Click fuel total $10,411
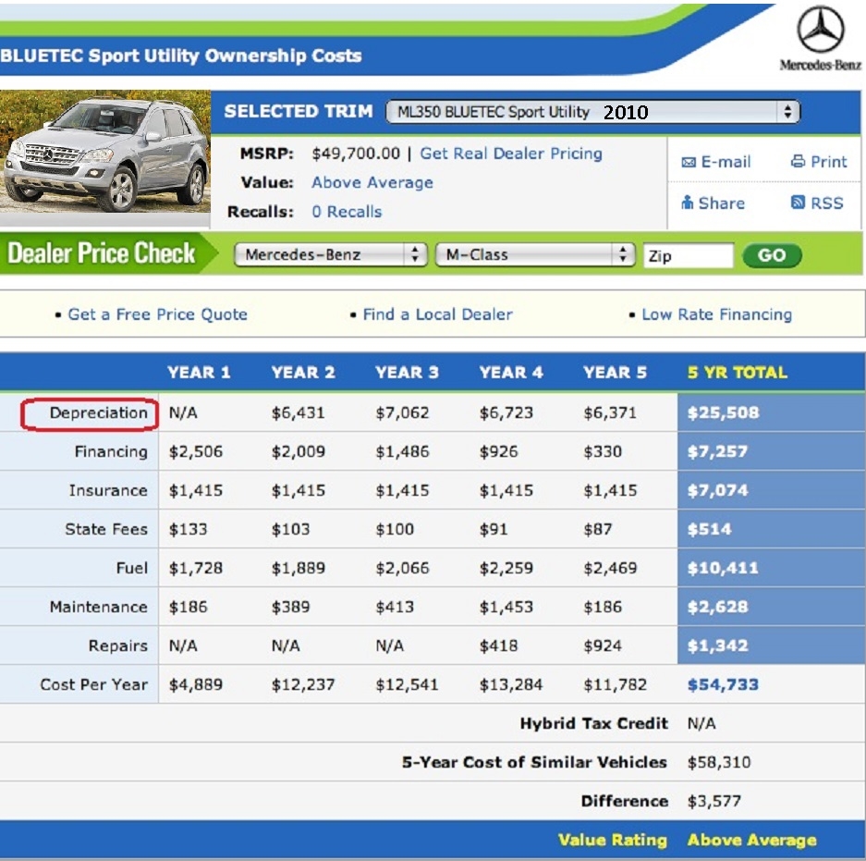The height and width of the screenshot is (861, 866). point(723,568)
